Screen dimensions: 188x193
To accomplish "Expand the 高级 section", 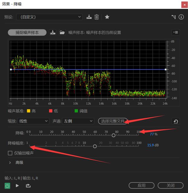I will [10, 163].
